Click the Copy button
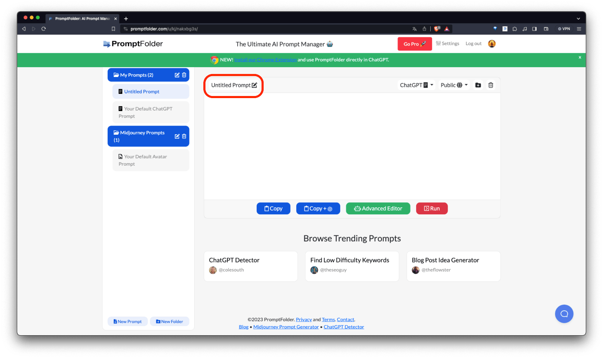 pyautogui.click(x=274, y=208)
